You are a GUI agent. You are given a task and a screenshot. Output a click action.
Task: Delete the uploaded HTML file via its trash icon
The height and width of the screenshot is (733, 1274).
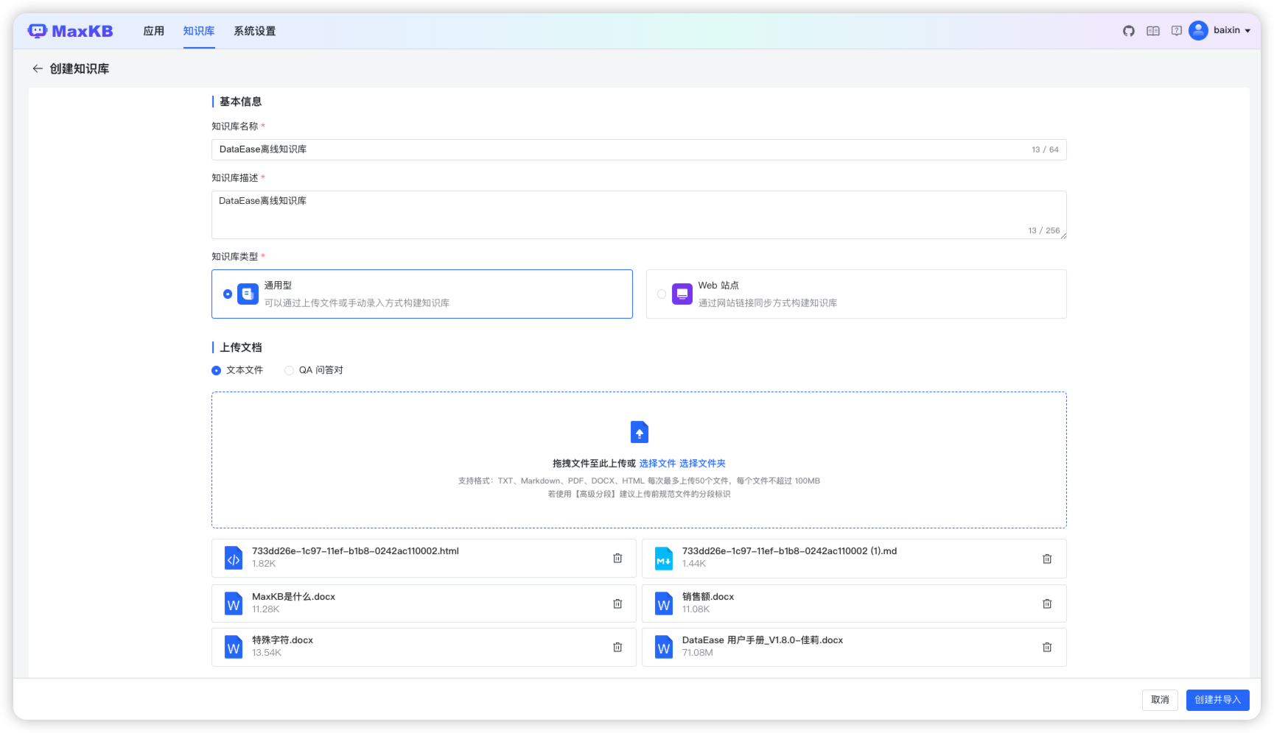(617, 559)
